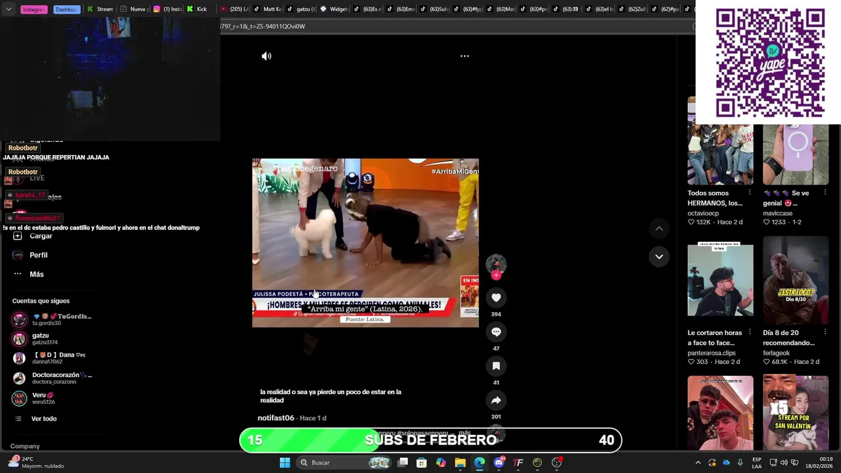Open Perfil in the sidebar
This screenshot has height=473, width=841.
pyautogui.click(x=30, y=255)
